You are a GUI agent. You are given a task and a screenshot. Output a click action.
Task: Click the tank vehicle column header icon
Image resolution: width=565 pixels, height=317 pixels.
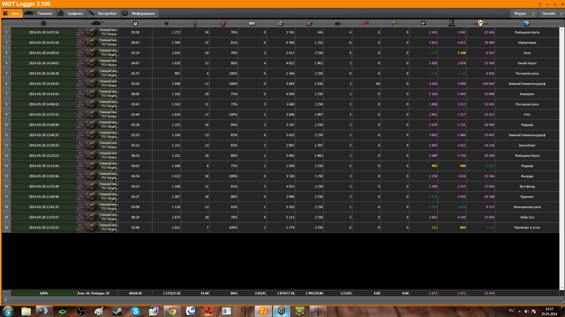(97, 23)
